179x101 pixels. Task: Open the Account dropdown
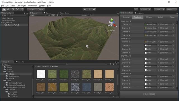click(x=145, y=9)
